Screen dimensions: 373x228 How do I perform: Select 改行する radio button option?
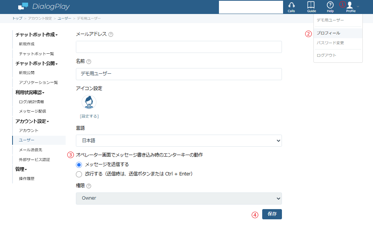(x=79, y=174)
